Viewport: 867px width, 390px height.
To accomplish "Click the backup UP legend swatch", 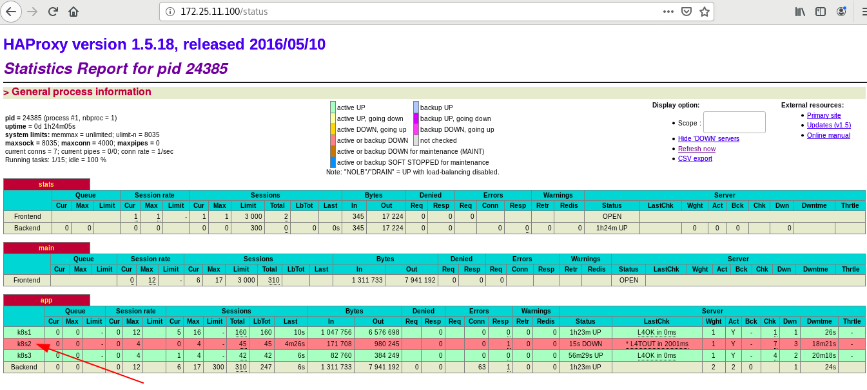I will pyautogui.click(x=416, y=107).
